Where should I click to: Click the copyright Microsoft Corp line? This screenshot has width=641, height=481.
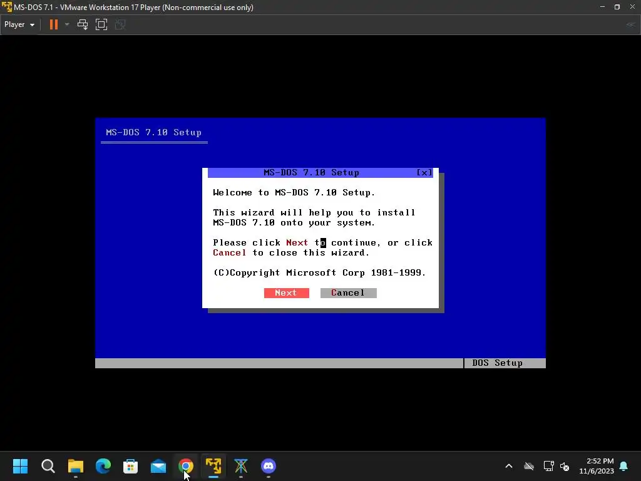(319, 273)
